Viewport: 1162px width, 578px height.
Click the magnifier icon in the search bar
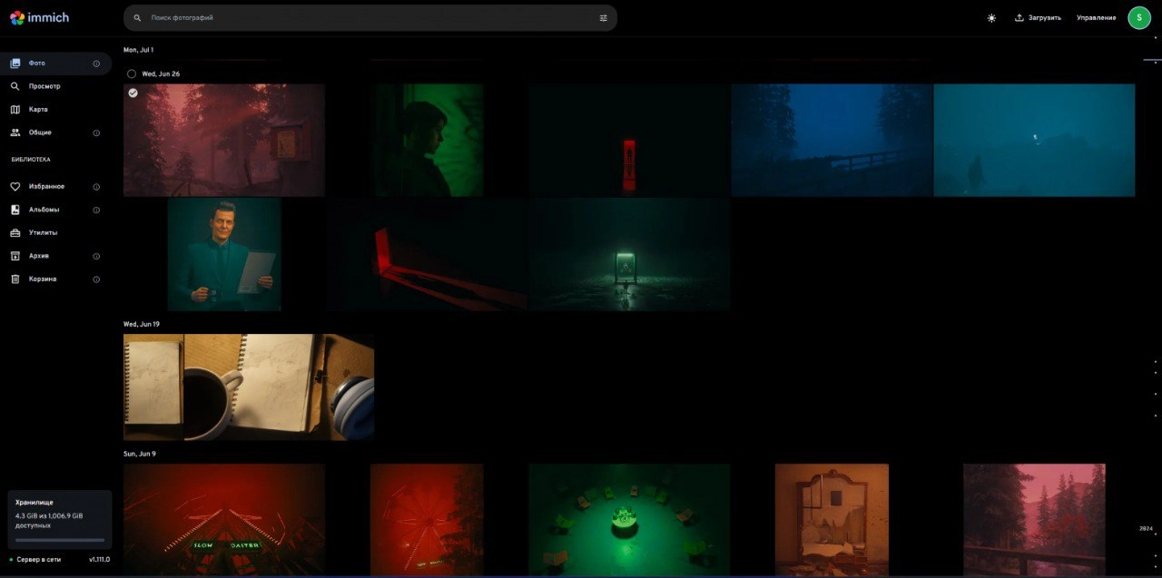point(137,18)
